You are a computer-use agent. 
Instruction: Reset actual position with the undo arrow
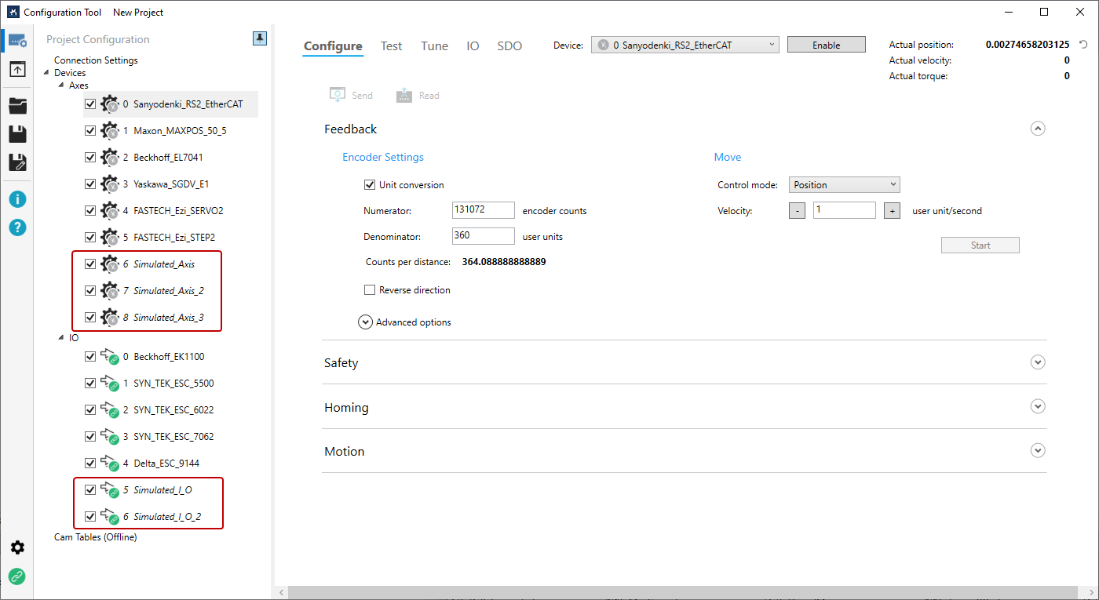(1083, 45)
